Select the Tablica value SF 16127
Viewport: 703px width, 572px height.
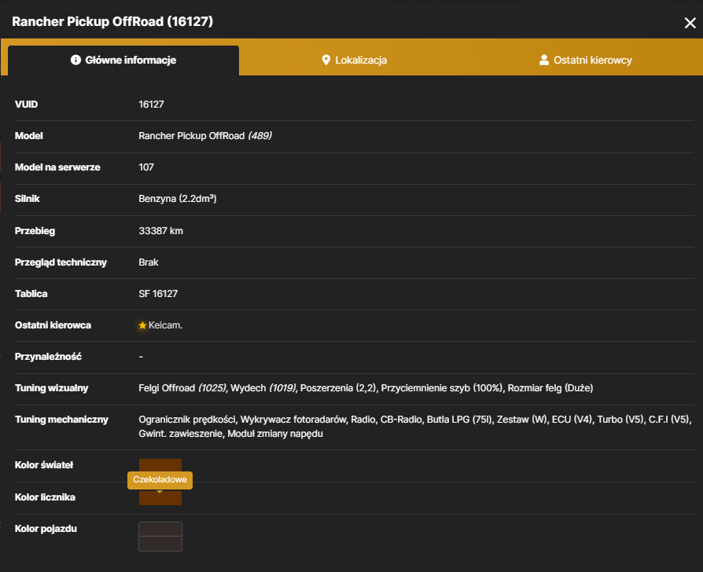pyautogui.click(x=158, y=293)
